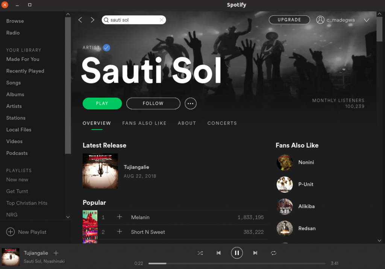Open Nonini artist avatar
This screenshot has height=269, width=385.
[285, 162]
